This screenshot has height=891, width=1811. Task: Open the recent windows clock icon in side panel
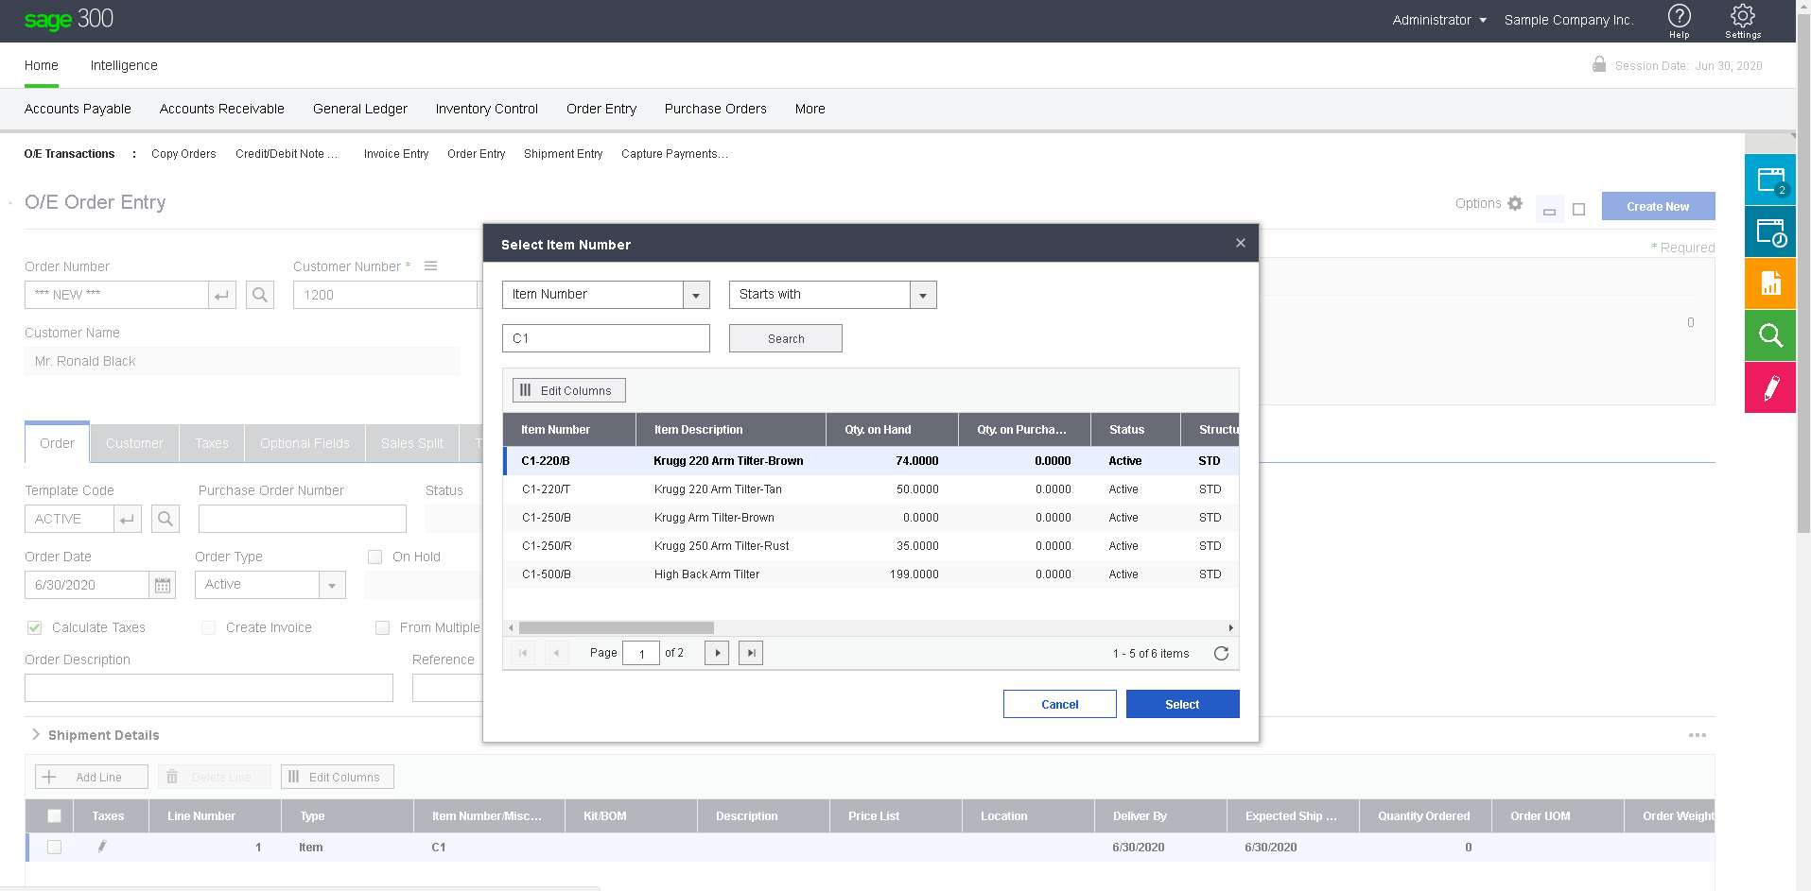(x=1769, y=231)
